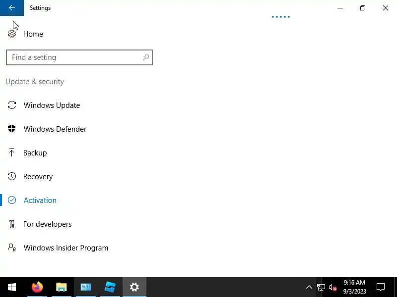This screenshot has height=297, width=397.
Task: Click the Activation checkmark icon
Action: (x=12, y=200)
